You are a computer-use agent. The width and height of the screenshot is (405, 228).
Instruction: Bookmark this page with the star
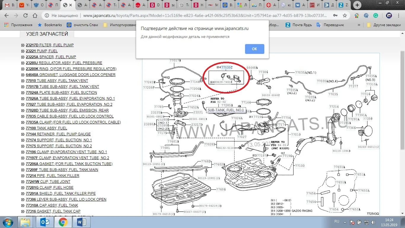click(345, 15)
